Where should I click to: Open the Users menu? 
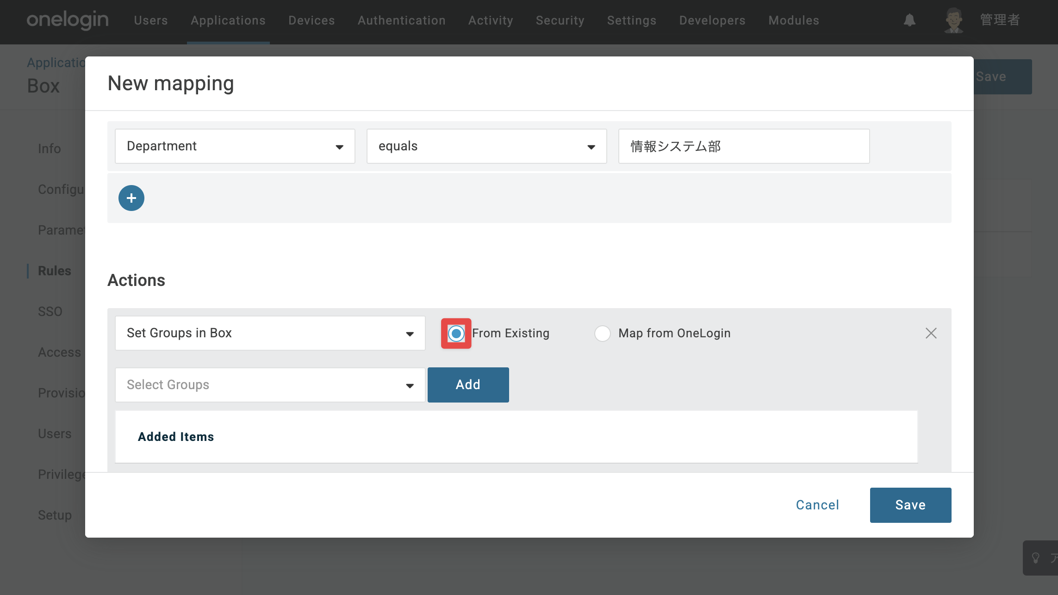point(151,20)
